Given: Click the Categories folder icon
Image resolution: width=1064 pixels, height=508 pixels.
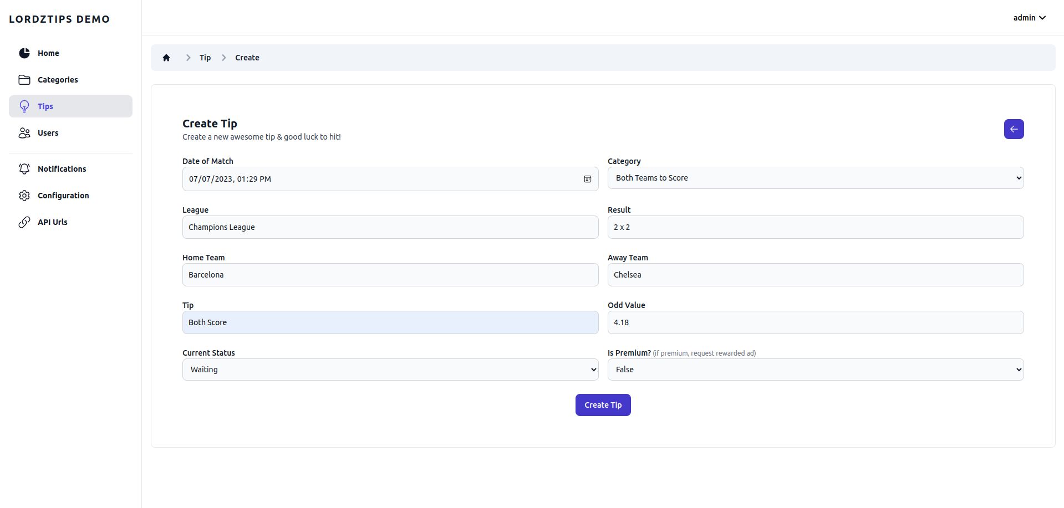Looking at the screenshot, I should coord(24,80).
